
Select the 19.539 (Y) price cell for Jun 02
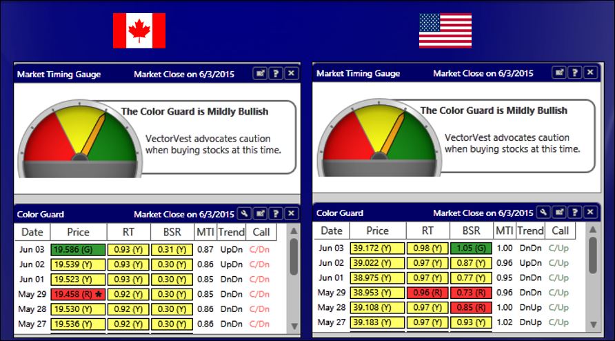tap(78, 264)
